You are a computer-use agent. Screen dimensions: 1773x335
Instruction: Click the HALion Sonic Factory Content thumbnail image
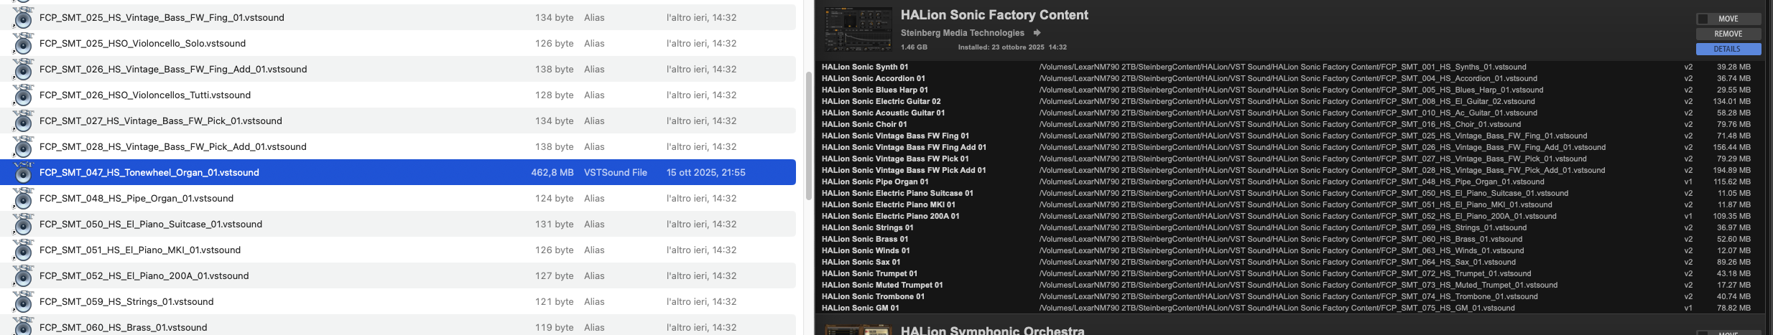tap(858, 29)
